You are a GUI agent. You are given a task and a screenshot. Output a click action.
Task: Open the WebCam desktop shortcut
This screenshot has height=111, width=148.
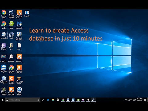click(4, 58)
